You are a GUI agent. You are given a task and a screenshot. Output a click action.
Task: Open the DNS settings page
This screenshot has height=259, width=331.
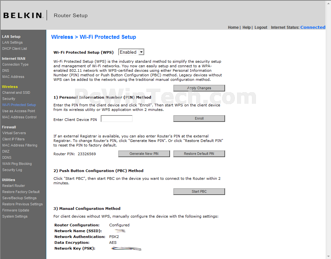(x=6, y=70)
